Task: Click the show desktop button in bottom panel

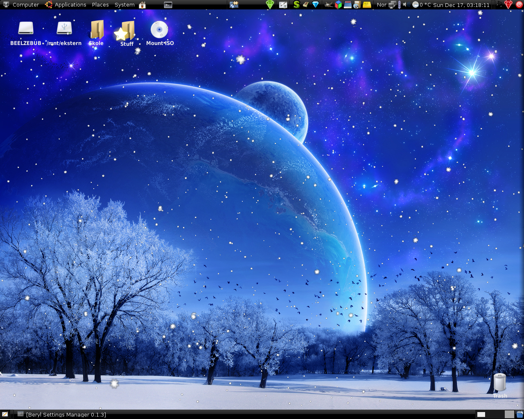Action: [5, 414]
